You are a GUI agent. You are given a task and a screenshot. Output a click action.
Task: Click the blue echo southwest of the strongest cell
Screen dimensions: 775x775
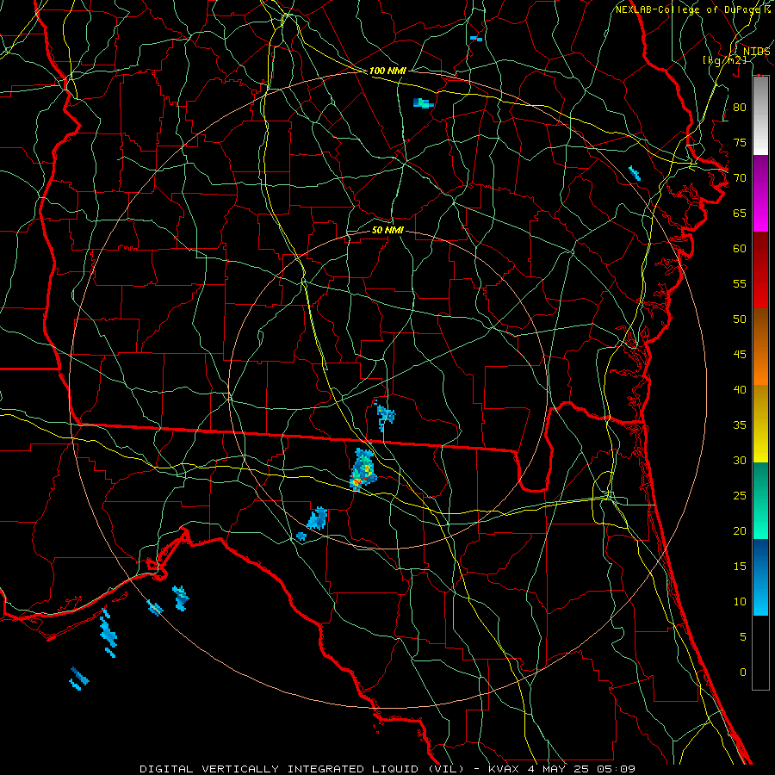[x=317, y=518]
